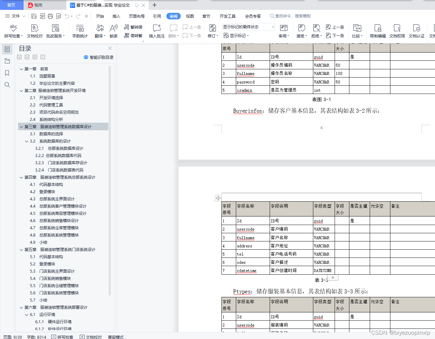The image size is (435, 339).
Task: Open the markup display state dropdown
Action: tap(249, 27)
